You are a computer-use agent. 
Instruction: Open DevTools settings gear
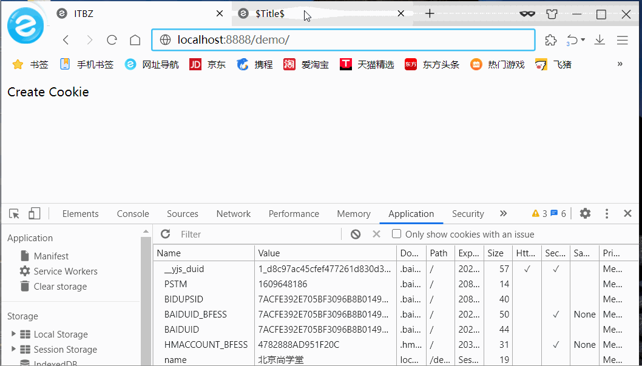point(586,213)
